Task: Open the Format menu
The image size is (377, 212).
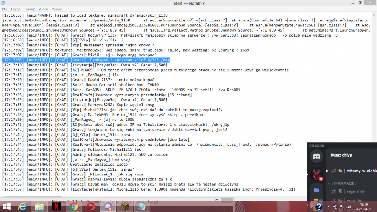Action: [29, 9]
